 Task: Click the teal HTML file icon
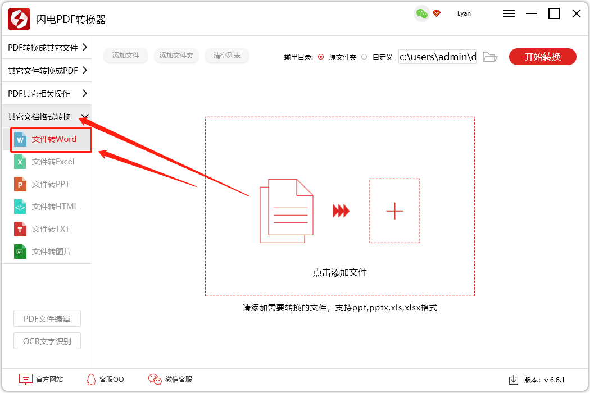tap(20, 207)
